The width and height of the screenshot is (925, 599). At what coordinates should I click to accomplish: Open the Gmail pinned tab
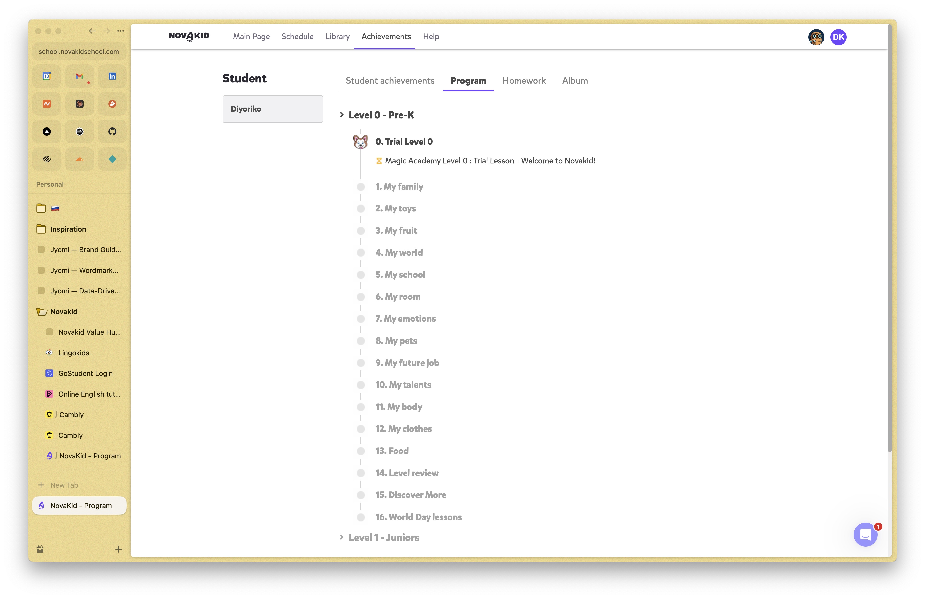(x=79, y=76)
